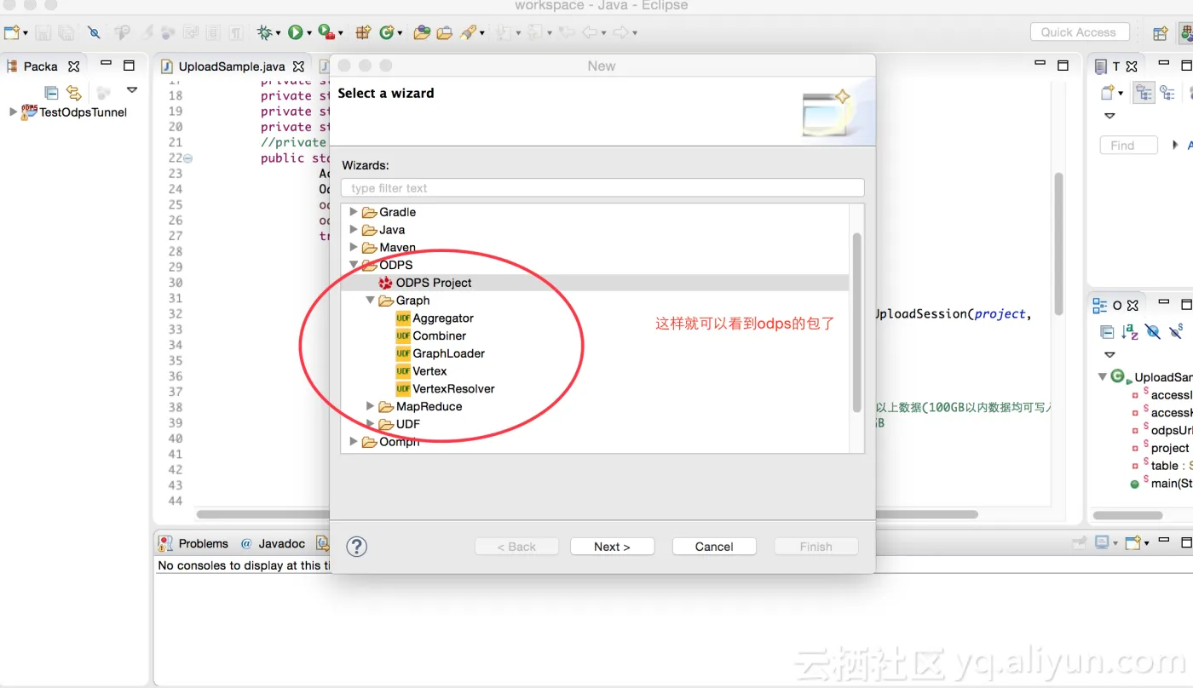Switch to the UploadSample.java editor tab
This screenshot has height=688, width=1193.
point(231,66)
